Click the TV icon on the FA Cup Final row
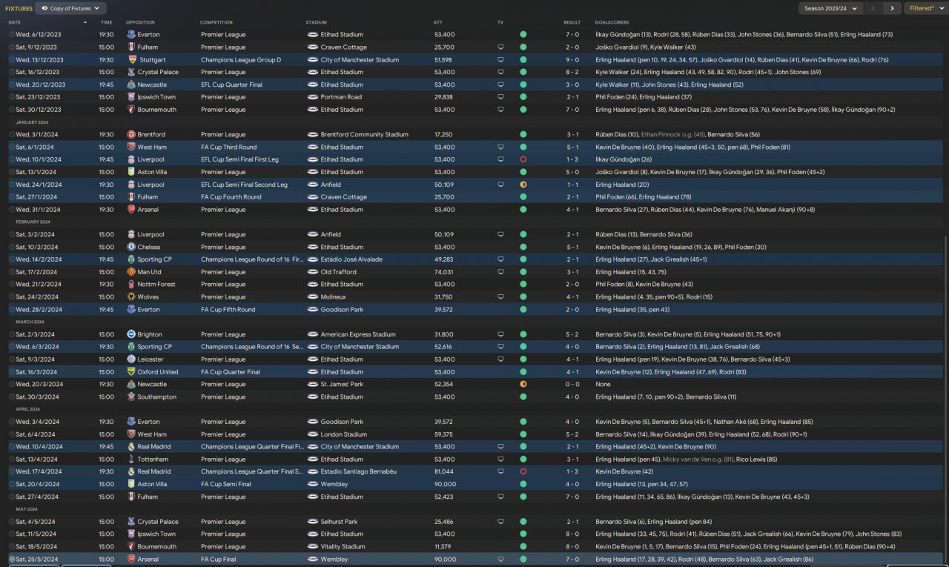The image size is (949, 567). [500, 560]
